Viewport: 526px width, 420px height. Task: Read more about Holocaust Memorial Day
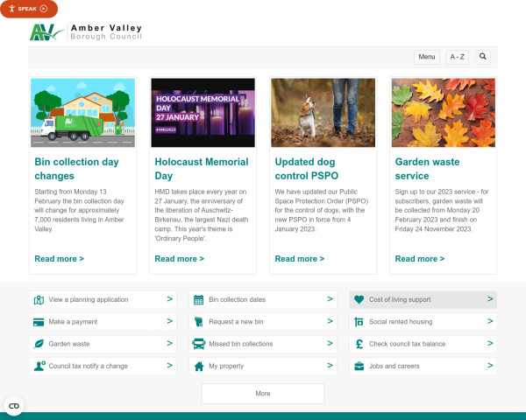(x=180, y=259)
